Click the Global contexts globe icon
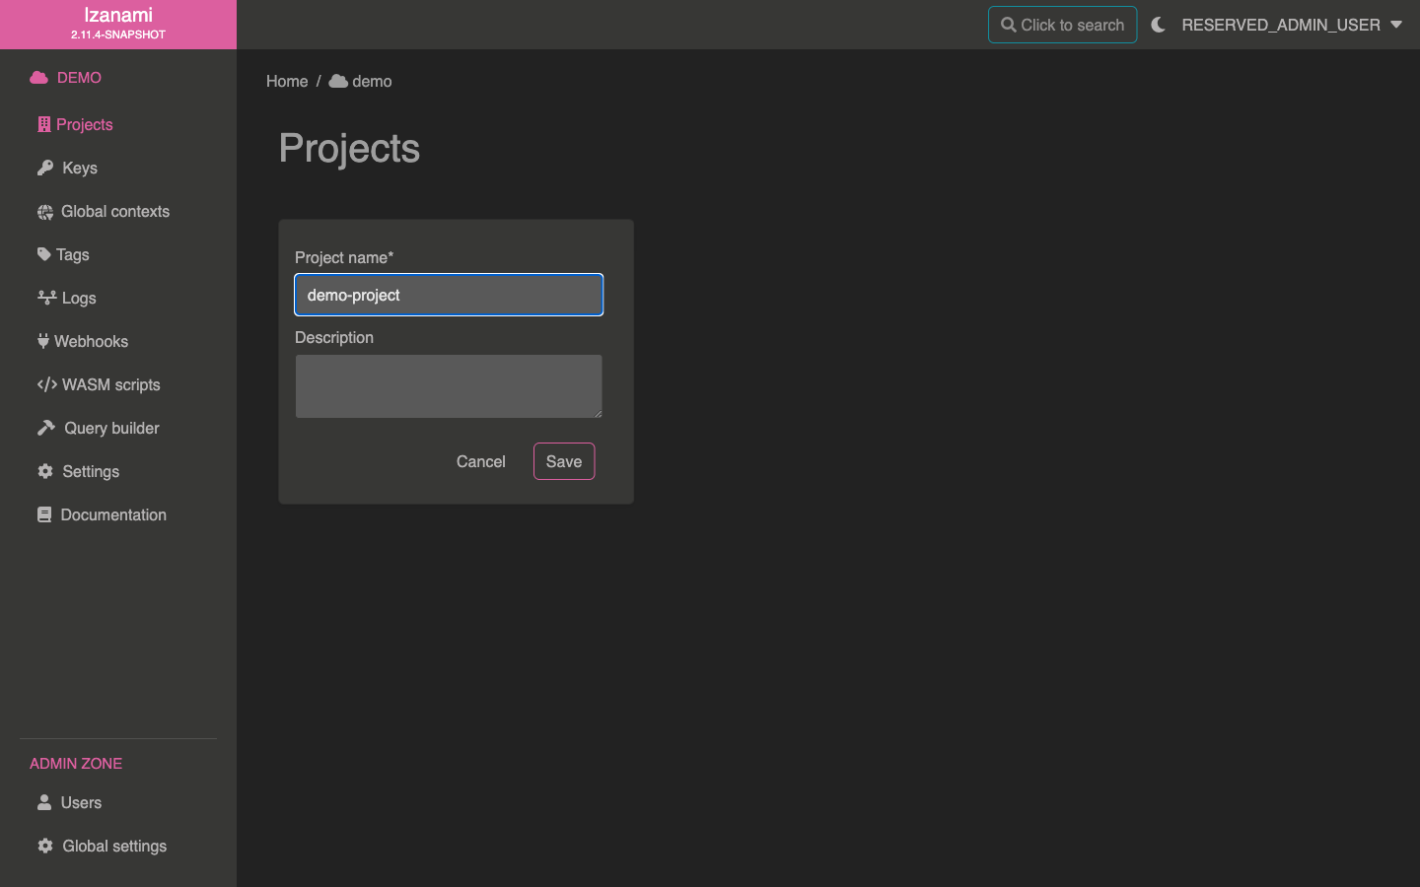This screenshot has width=1420, height=887. click(45, 212)
